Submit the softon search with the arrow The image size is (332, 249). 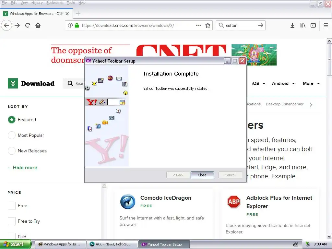point(261,25)
